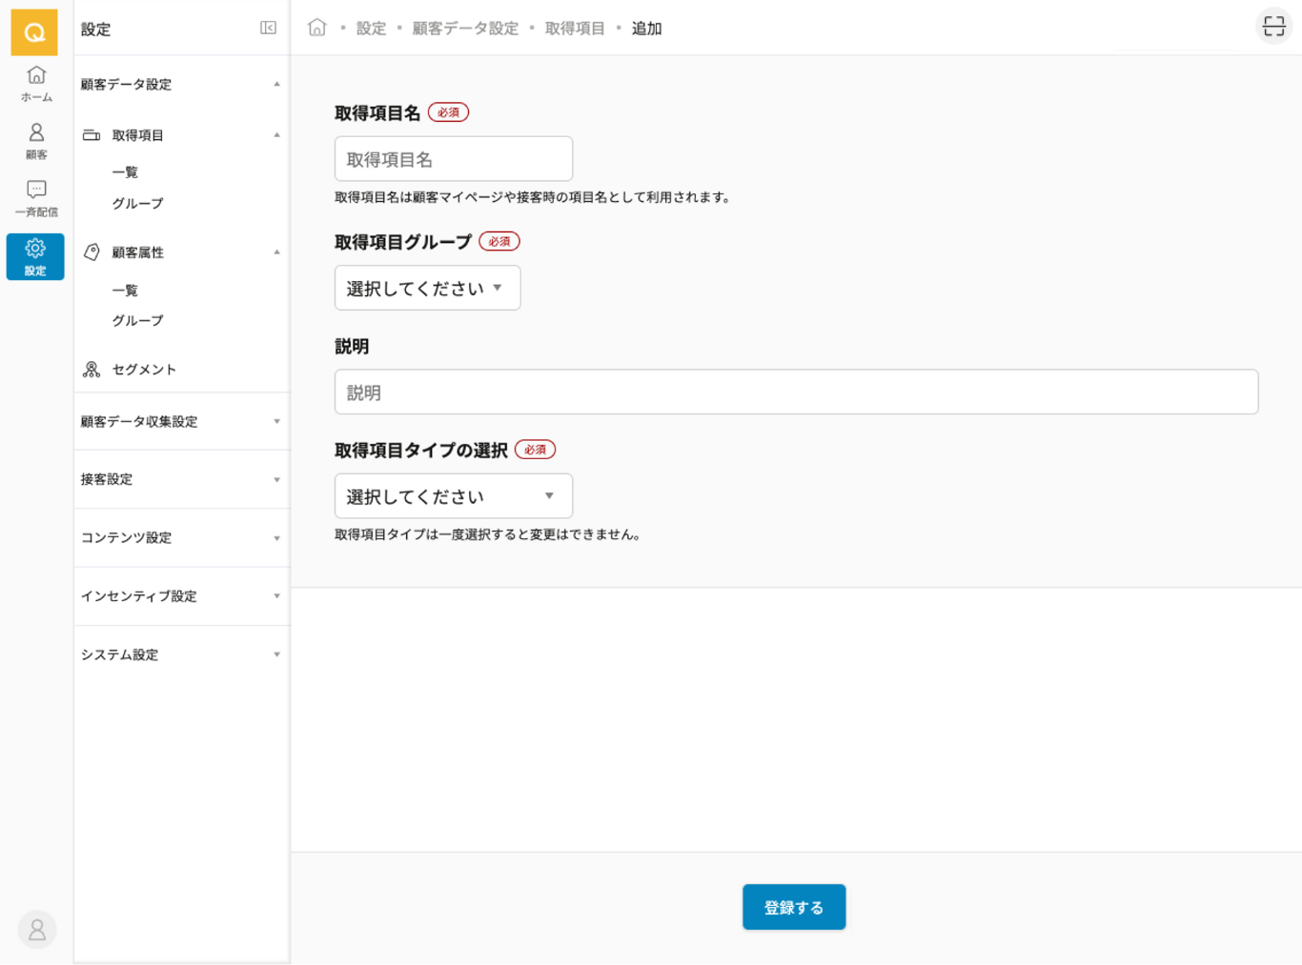Click the home icon in breadcrumb
This screenshot has width=1302, height=965.
point(317,28)
